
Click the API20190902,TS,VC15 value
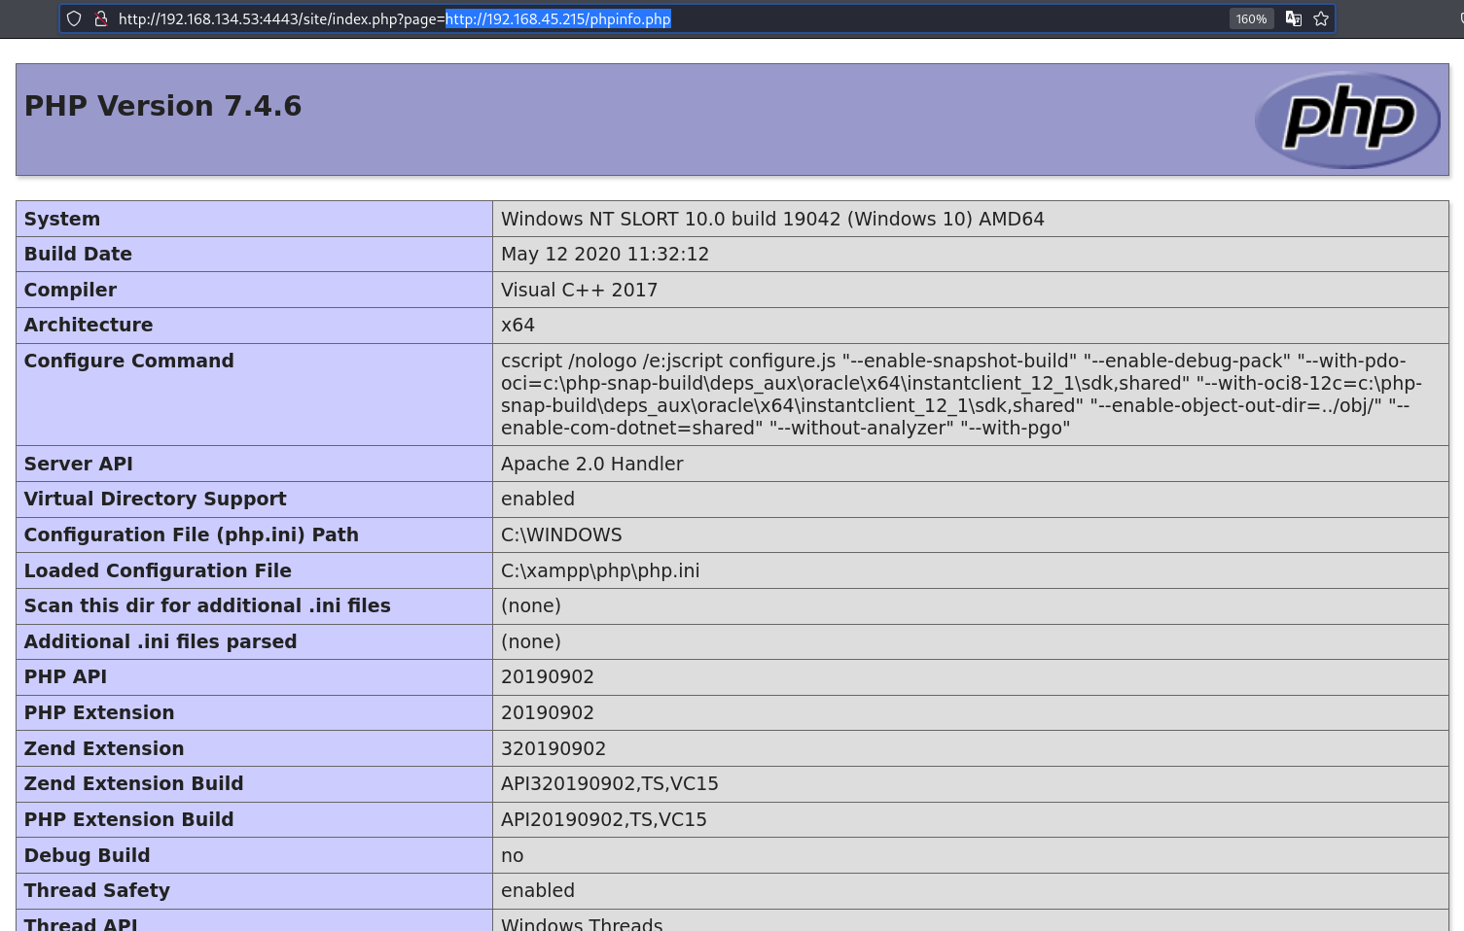pyautogui.click(x=604, y=819)
